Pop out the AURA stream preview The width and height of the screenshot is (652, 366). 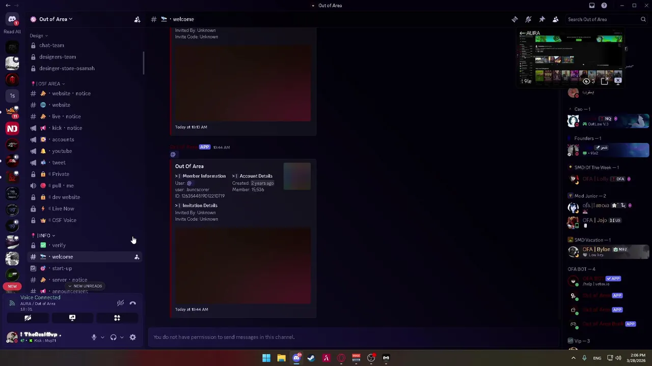[x=605, y=81]
